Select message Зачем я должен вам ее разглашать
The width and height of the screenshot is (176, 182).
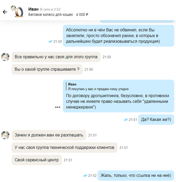49,135
